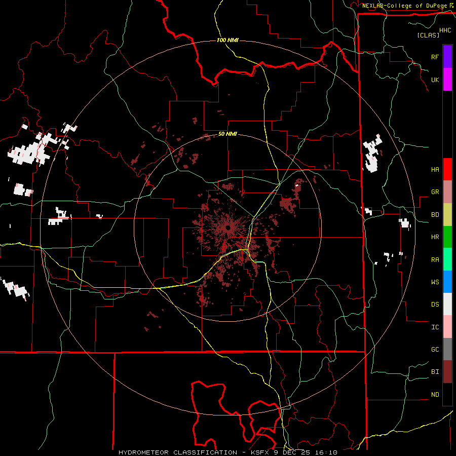Click the DS white legend block

pos(447,304)
